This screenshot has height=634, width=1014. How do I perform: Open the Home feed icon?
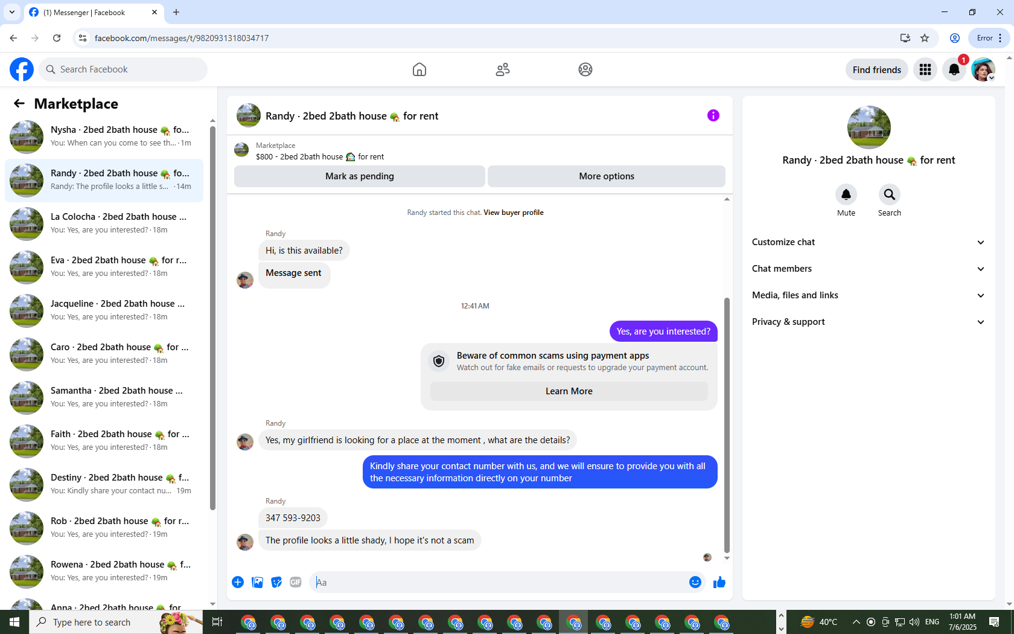point(419,69)
